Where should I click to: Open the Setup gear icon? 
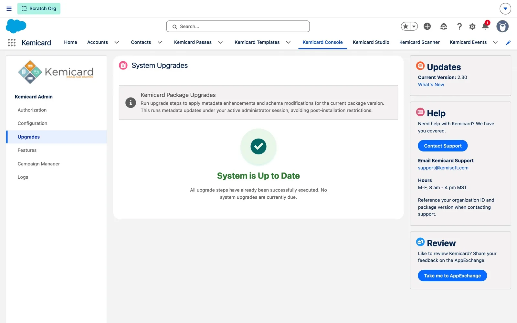tap(472, 26)
